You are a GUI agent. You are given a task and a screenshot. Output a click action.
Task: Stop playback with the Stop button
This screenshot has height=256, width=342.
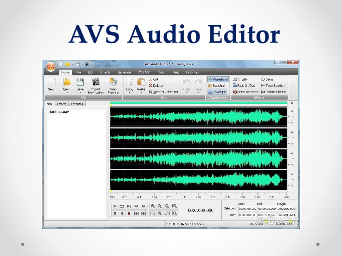(115, 214)
